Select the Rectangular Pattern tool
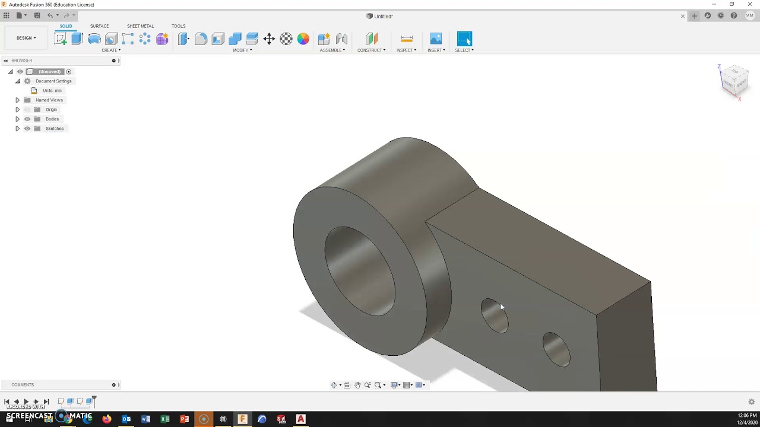The image size is (760, 427). [x=128, y=39]
